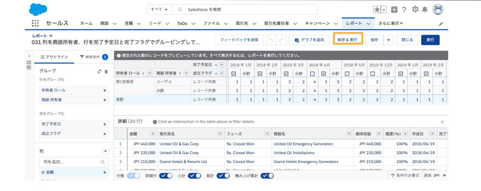Image resolution: width=481 pixels, height=191 pixels.
Task: Go to the ホーム nav tab
Action: tap(86, 23)
